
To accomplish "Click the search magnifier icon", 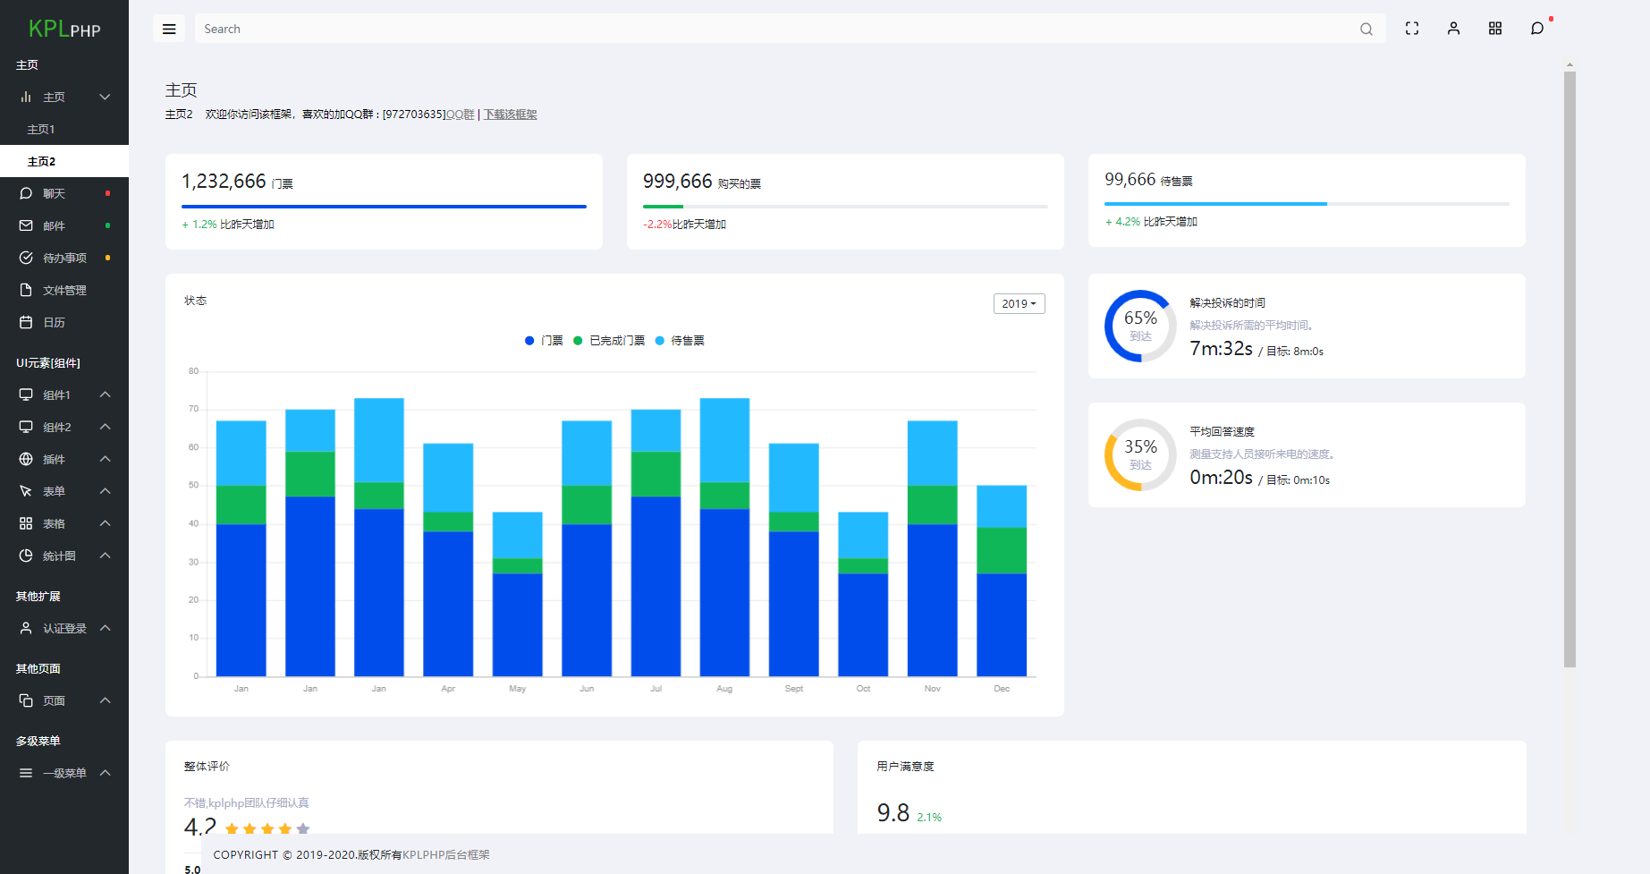I will pyautogui.click(x=1366, y=29).
